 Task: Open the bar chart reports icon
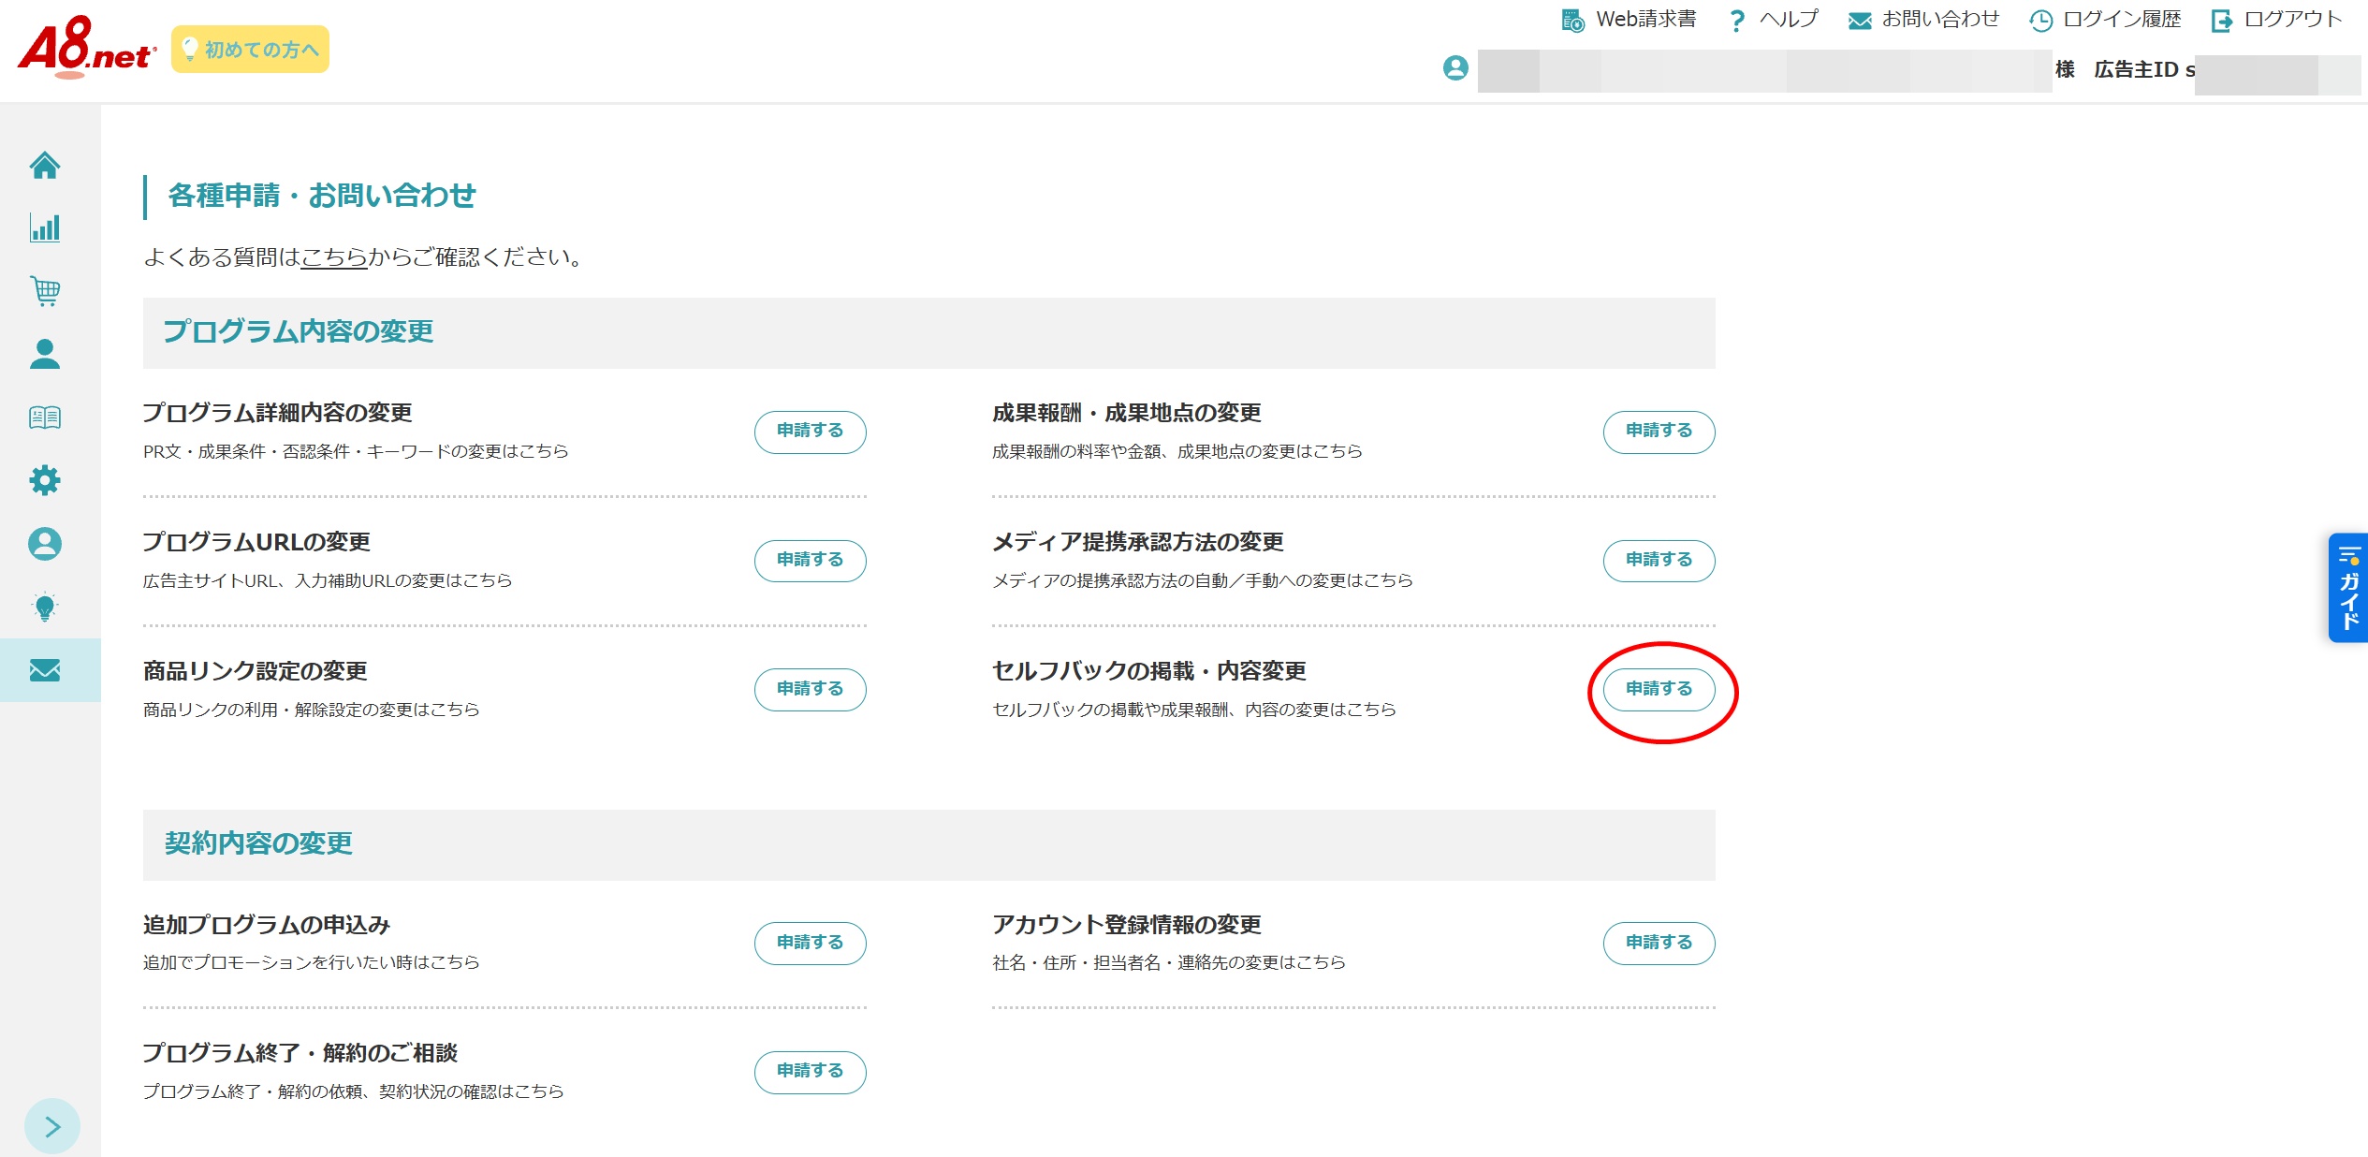click(45, 227)
